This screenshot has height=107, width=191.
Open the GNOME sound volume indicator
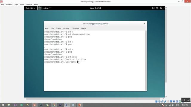point(157,8)
